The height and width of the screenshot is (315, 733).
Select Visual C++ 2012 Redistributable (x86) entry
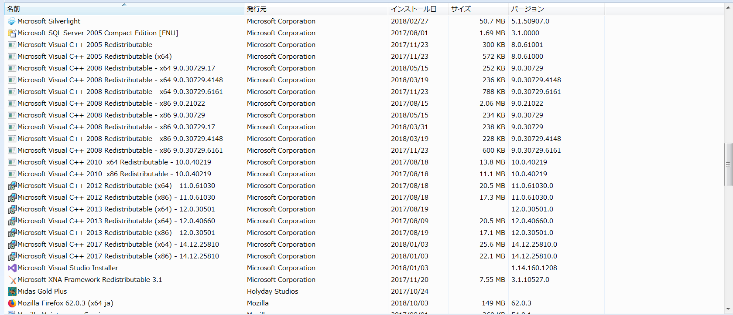pyautogui.click(x=116, y=198)
